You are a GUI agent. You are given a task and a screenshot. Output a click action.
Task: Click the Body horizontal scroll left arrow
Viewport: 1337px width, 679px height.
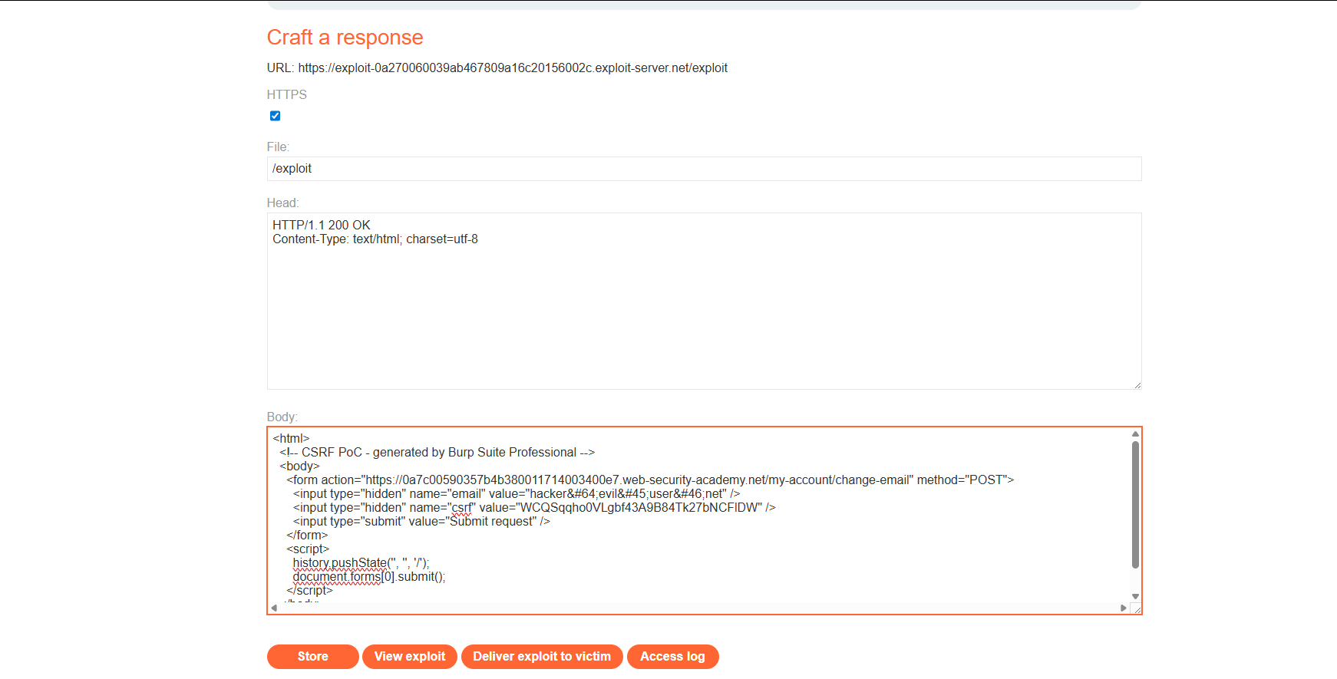tap(274, 608)
